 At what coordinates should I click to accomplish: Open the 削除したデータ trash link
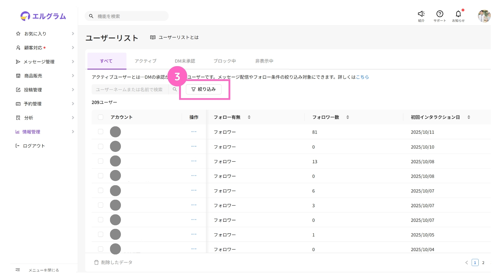(113, 262)
